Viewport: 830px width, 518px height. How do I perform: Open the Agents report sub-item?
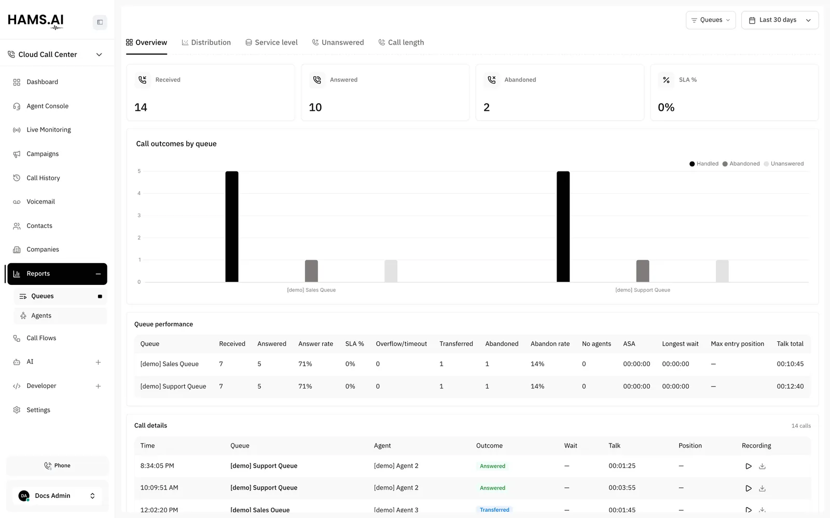point(60,316)
